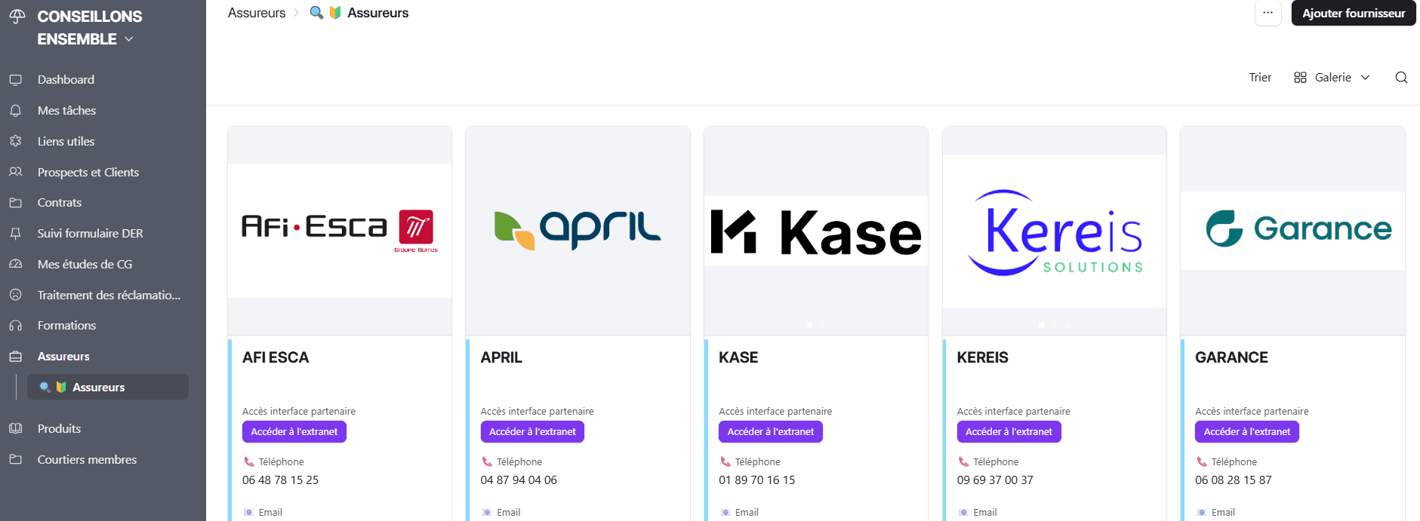Expand the Conseillons Ensemble workspace dropdown

click(x=129, y=39)
